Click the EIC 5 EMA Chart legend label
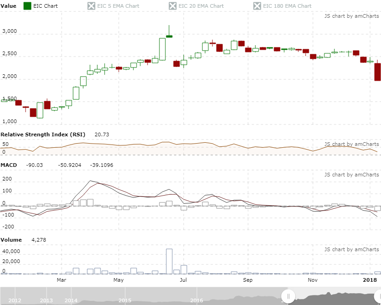The image size is (381, 305). pos(118,6)
